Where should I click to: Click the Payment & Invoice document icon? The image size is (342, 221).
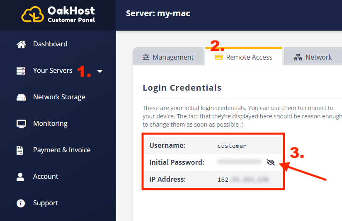coord(20,150)
